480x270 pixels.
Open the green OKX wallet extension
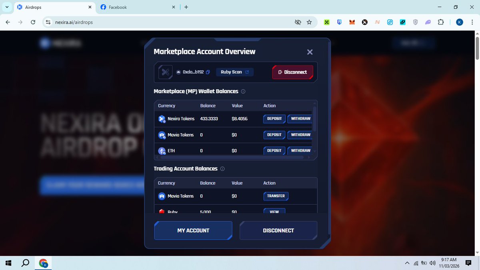coord(327,22)
